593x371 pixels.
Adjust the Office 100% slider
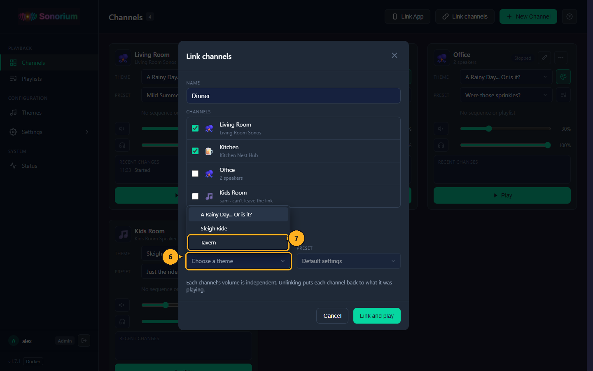(x=505, y=145)
